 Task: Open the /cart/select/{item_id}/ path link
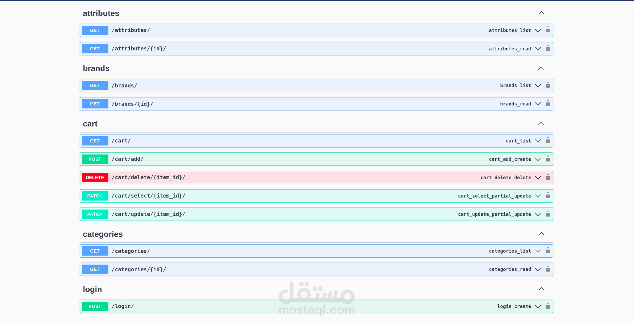tap(148, 196)
